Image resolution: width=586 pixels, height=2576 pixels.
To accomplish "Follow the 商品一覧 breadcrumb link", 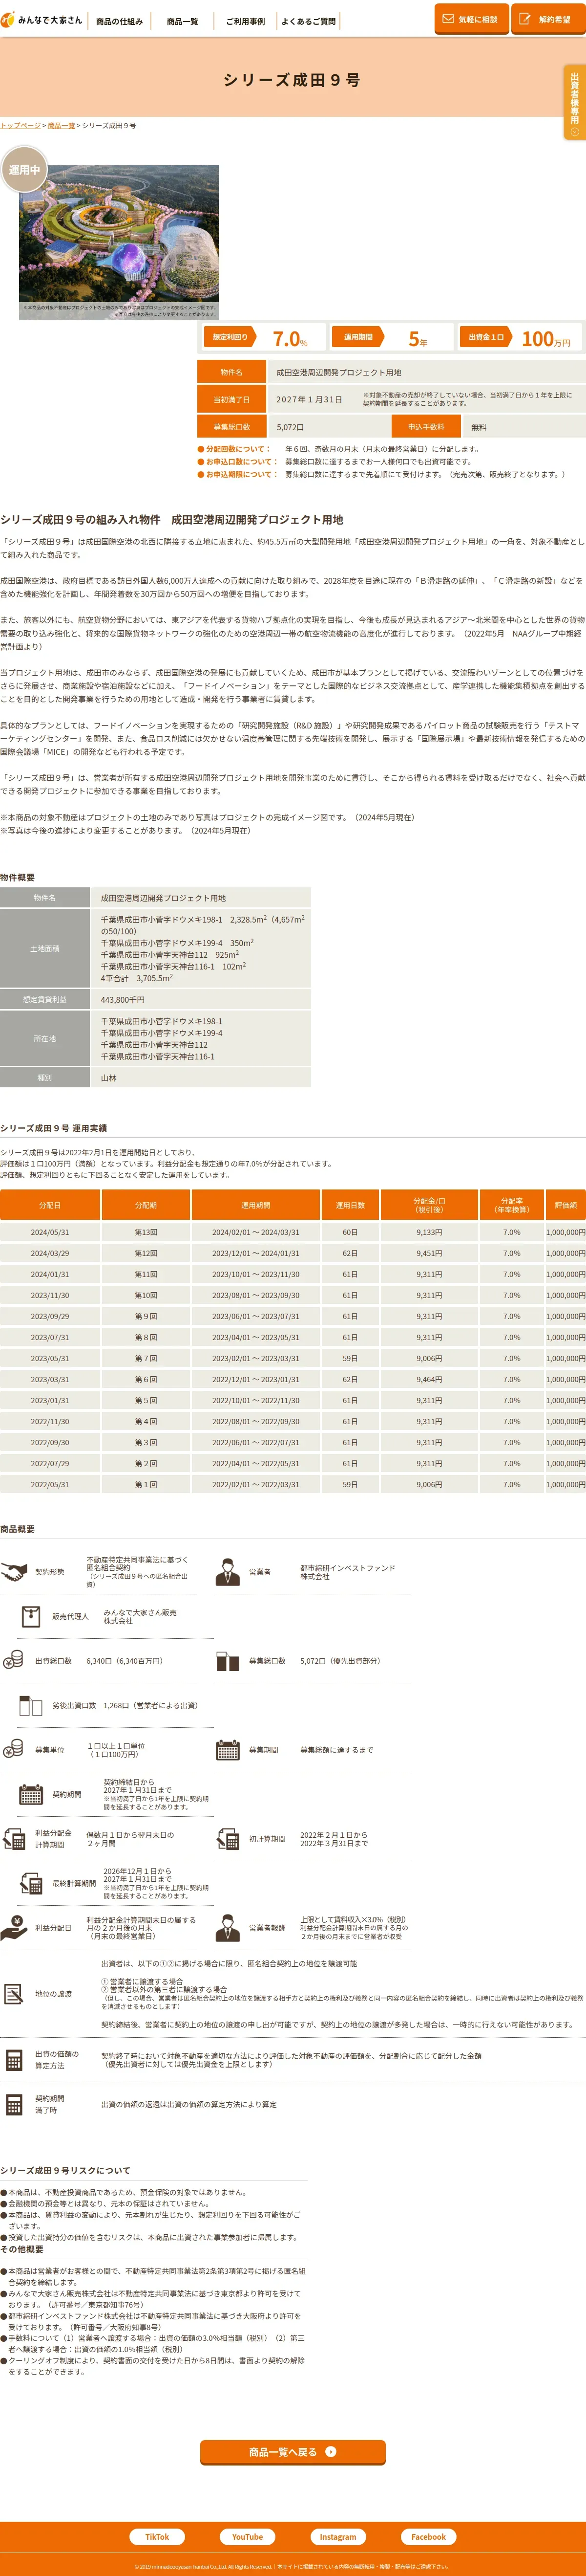I will coord(61,126).
